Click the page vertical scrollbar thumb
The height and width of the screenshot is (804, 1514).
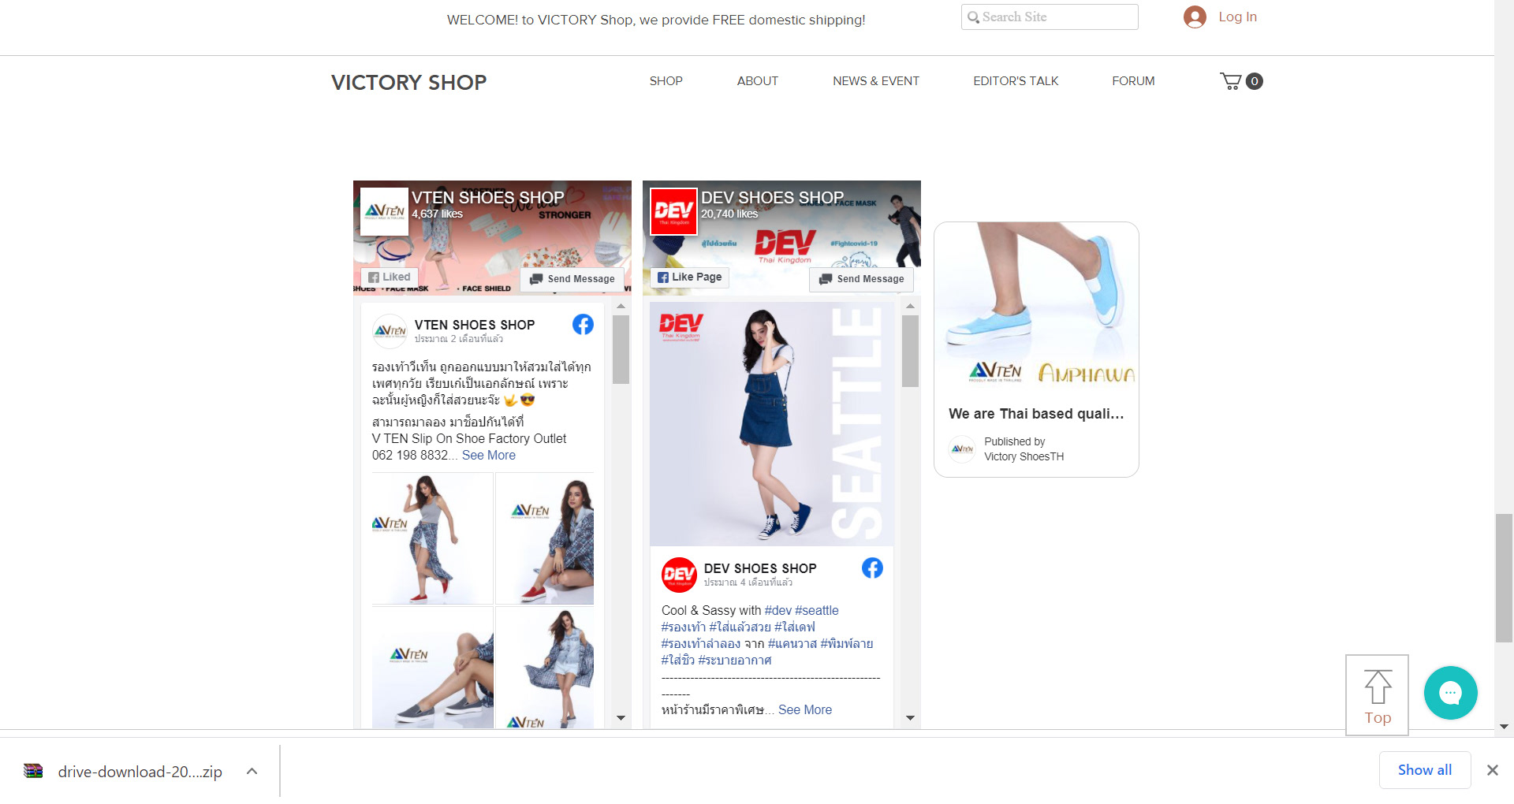(x=1504, y=579)
